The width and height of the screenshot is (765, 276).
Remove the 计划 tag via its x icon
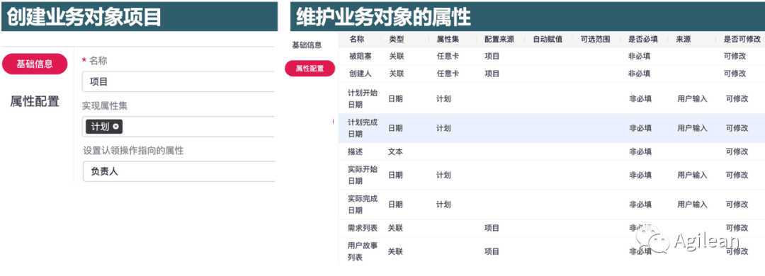tap(115, 126)
